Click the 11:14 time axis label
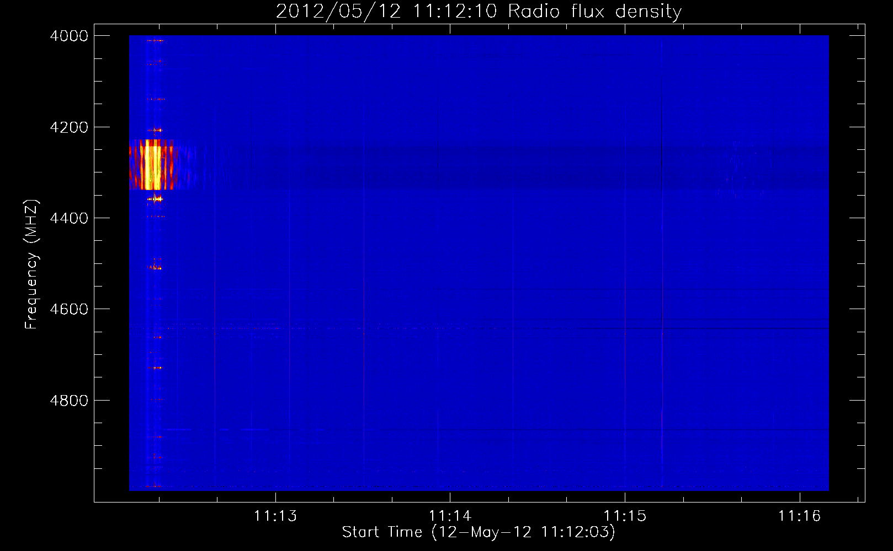The height and width of the screenshot is (551, 893). [x=450, y=516]
